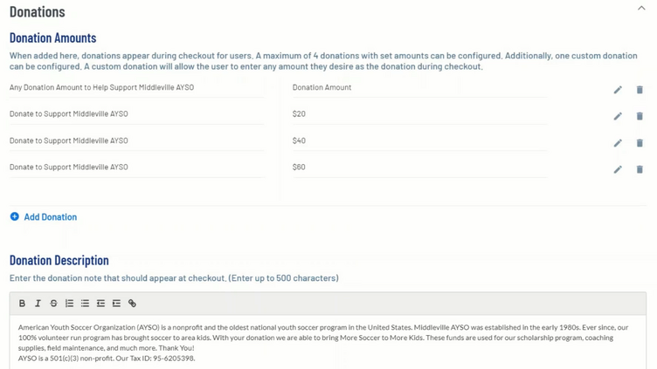Edit the $40 donation entry
The height and width of the screenshot is (369, 657).
pyautogui.click(x=618, y=143)
